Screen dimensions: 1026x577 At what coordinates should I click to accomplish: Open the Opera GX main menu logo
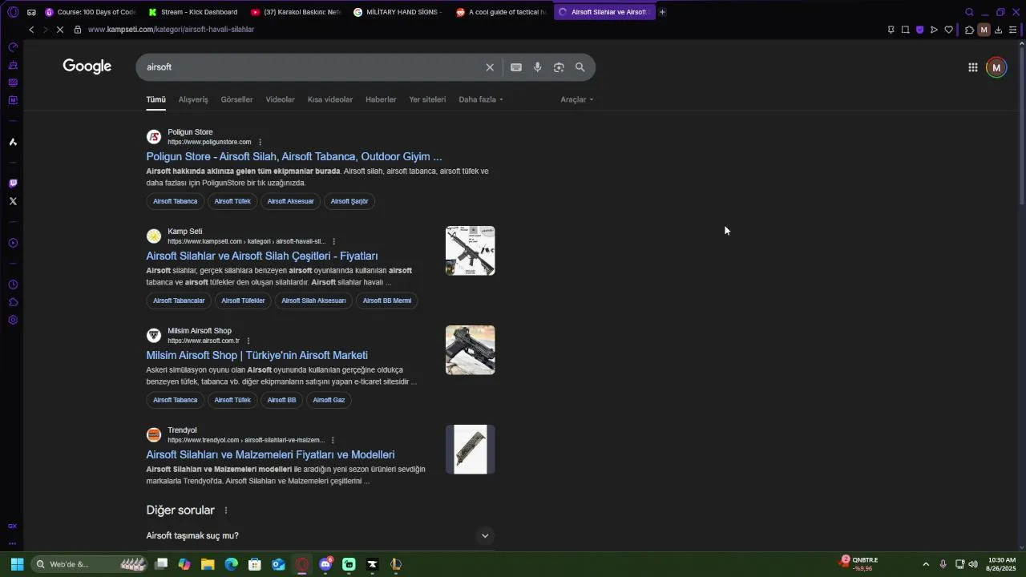pyautogui.click(x=13, y=12)
